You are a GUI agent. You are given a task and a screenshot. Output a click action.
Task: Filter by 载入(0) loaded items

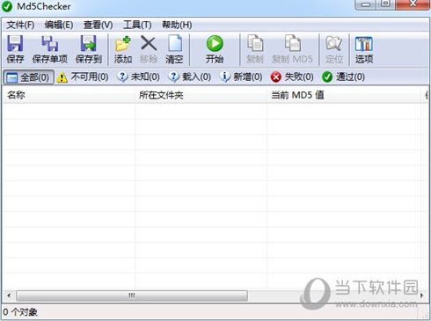pos(190,77)
